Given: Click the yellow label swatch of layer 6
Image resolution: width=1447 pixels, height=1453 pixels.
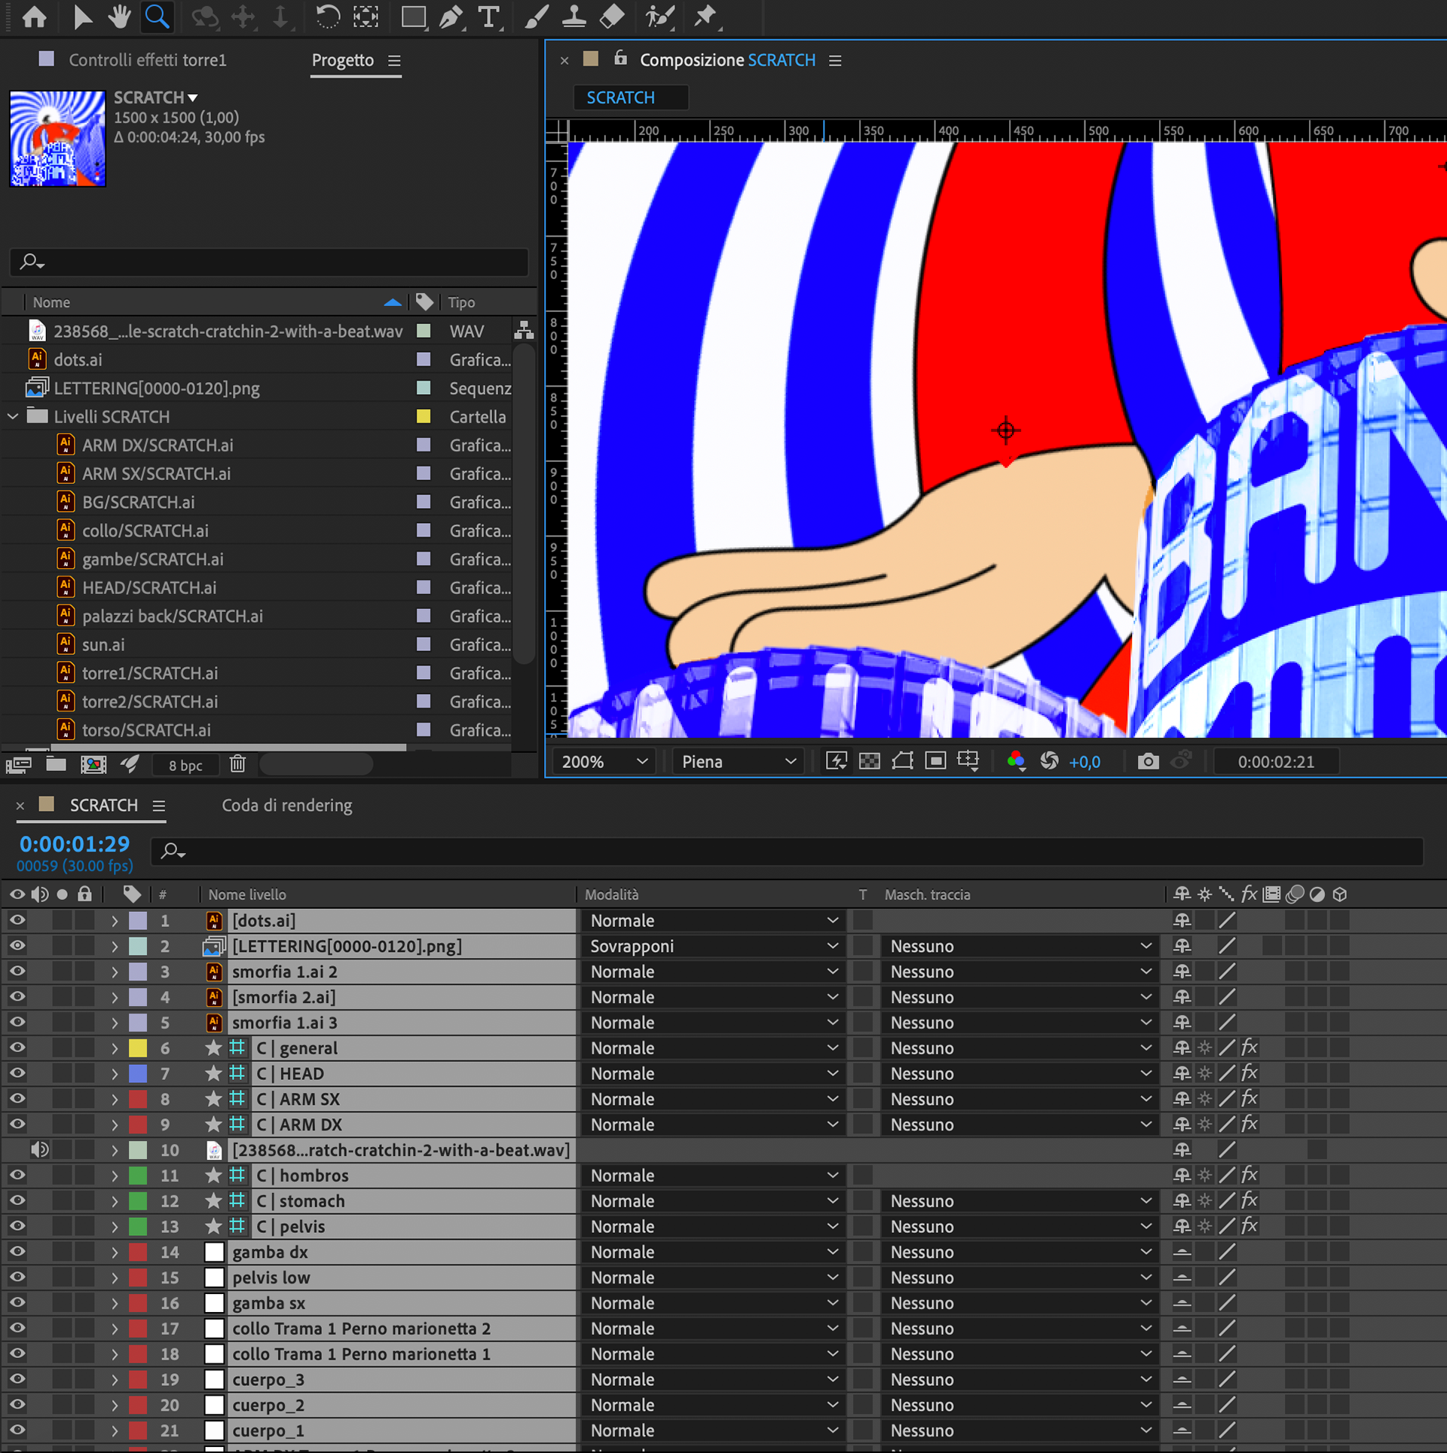Looking at the screenshot, I should (138, 1048).
